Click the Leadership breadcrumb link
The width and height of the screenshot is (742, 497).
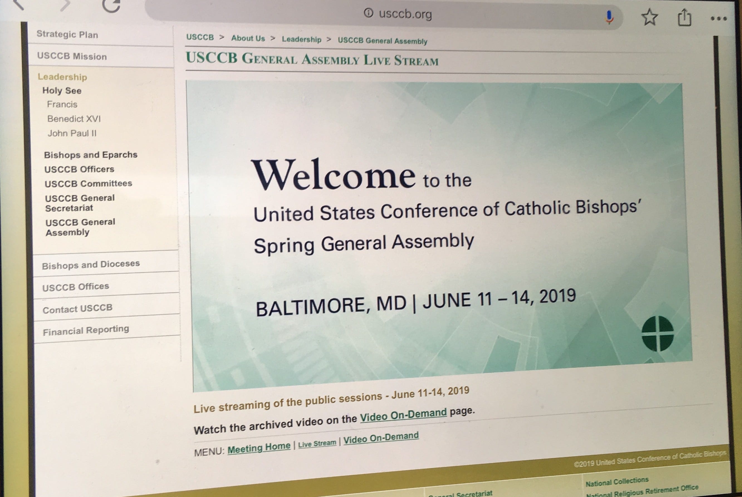[x=302, y=40]
